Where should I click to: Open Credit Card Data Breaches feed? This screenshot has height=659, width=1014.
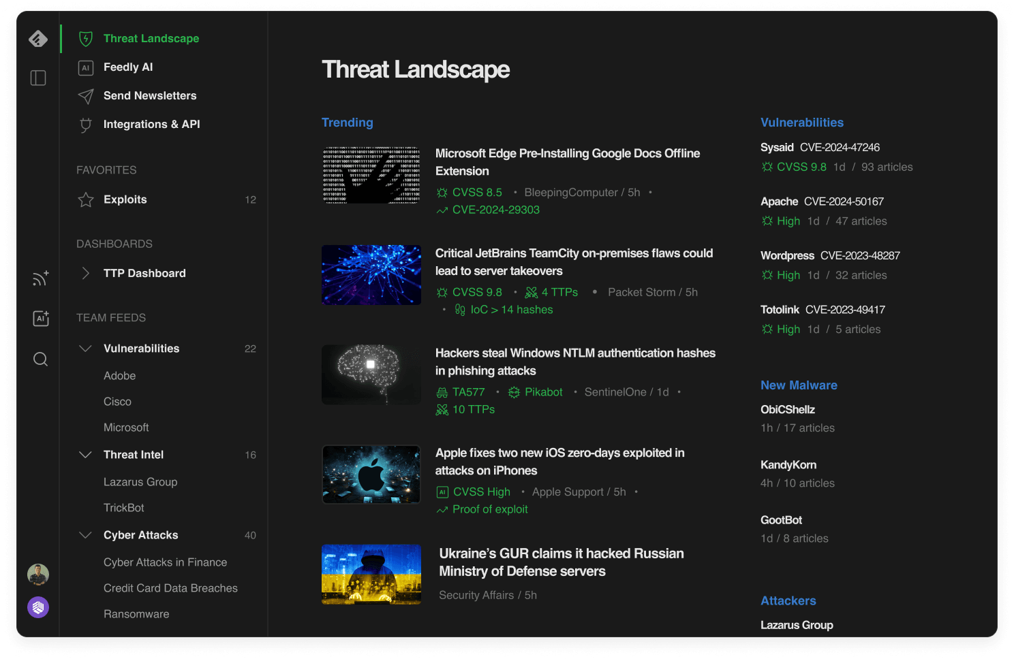pyautogui.click(x=170, y=588)
